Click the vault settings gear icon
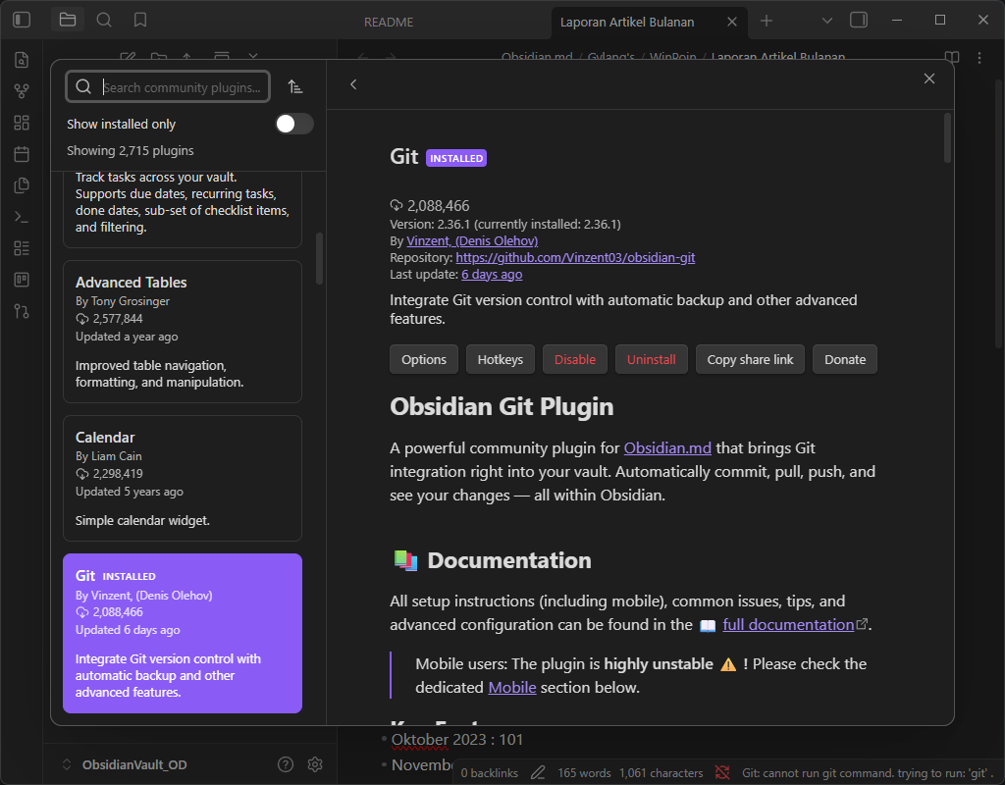 click(x=315, y=764)
